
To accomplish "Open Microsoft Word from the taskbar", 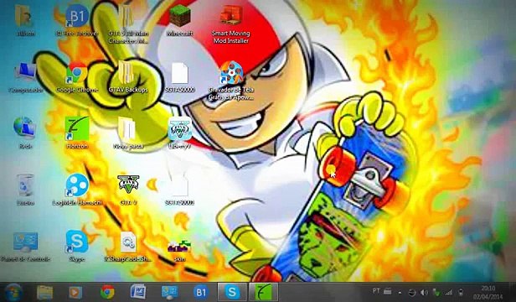I will [138, 292].
